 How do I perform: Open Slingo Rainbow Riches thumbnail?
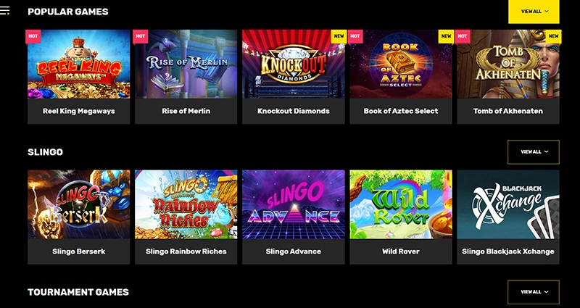click(186, 204)
